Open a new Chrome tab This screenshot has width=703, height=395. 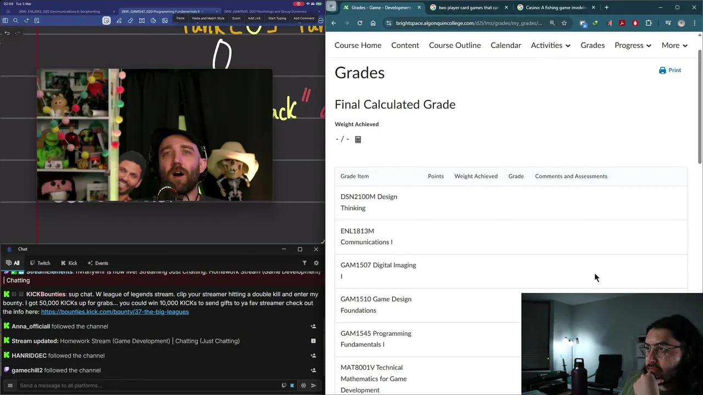click(x=606, y=7)
